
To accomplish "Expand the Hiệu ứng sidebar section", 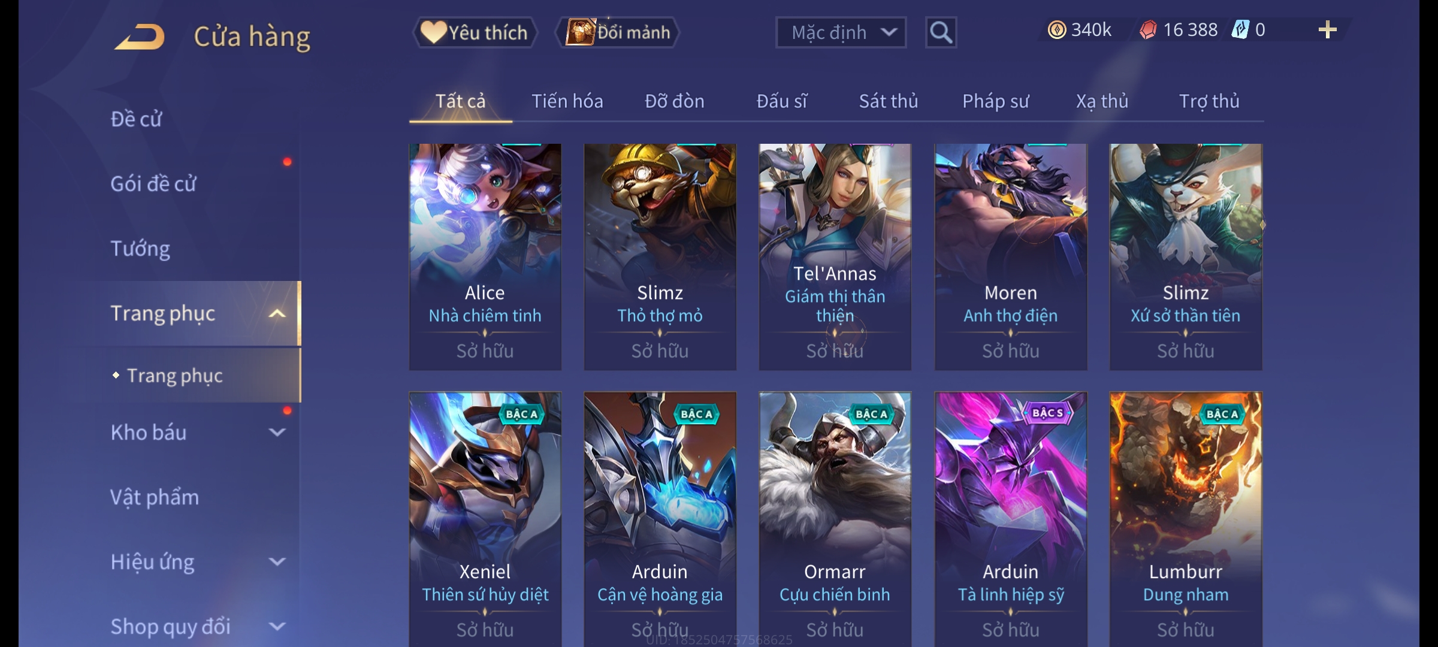I will pos(277,561).
